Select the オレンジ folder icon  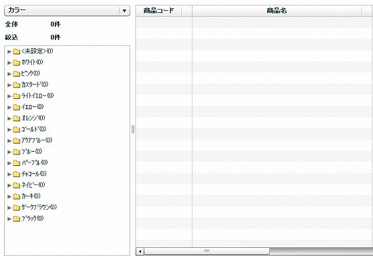pos(16,119)
